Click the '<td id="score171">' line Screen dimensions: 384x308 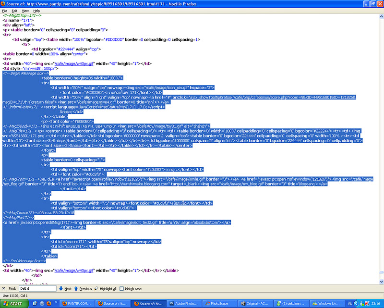pos(74,246)
